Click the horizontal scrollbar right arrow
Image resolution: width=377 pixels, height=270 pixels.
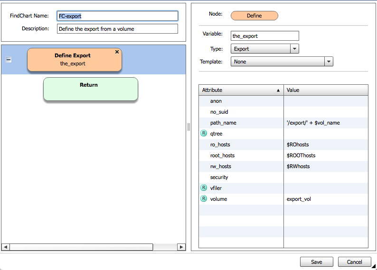pos(181,247)
